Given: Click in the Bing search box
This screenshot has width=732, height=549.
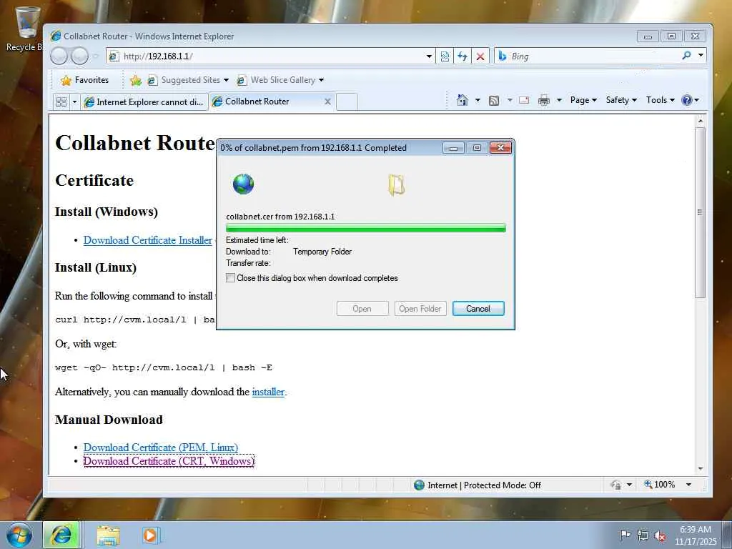Looking at the screenshot, I should [593, 56].
